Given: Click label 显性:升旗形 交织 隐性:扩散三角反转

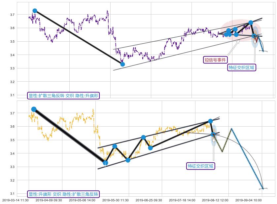Looking at the screenshot, I should pyautogui.click(x=63, y=194).
